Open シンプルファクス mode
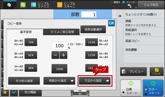 coord(40,5)
